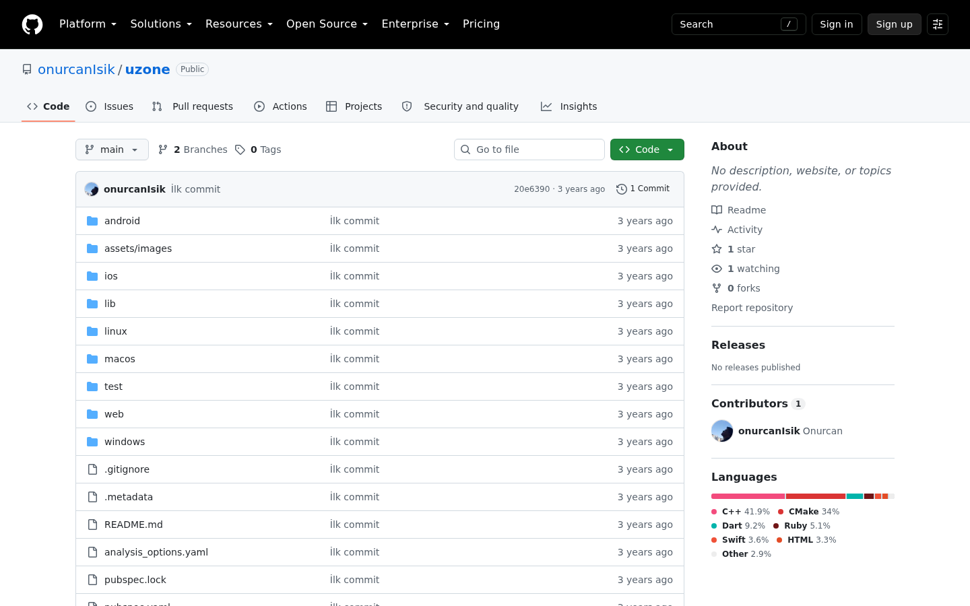Focus the header Search field
The height and width of the screenshot is (606, 970).
[x=738, y=24]
